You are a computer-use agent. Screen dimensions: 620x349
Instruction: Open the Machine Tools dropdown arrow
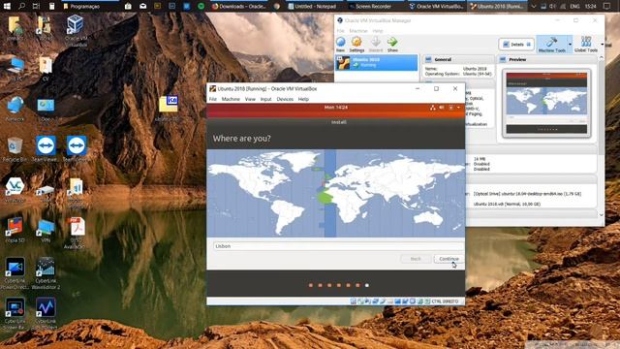tap(570, 45)
